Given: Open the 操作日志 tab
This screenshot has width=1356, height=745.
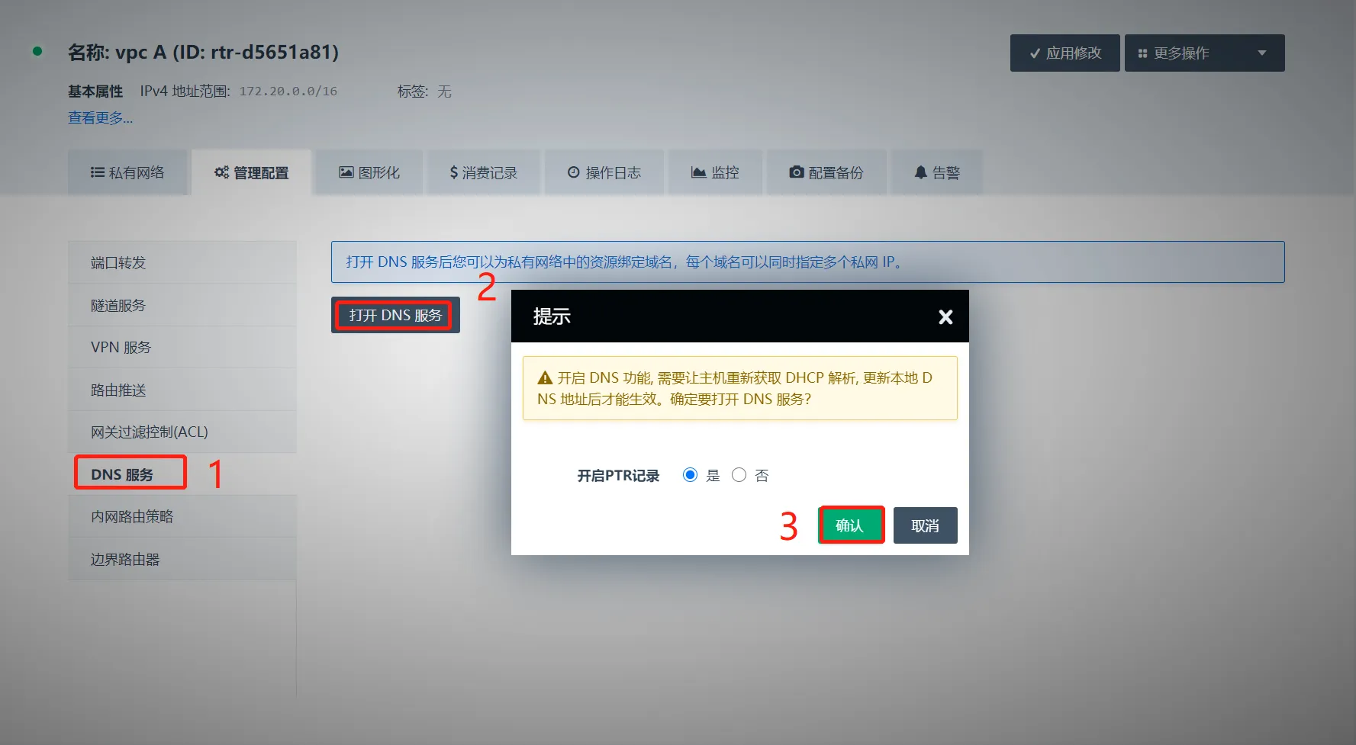Looking at the screenshot, I should coord(604,173).
